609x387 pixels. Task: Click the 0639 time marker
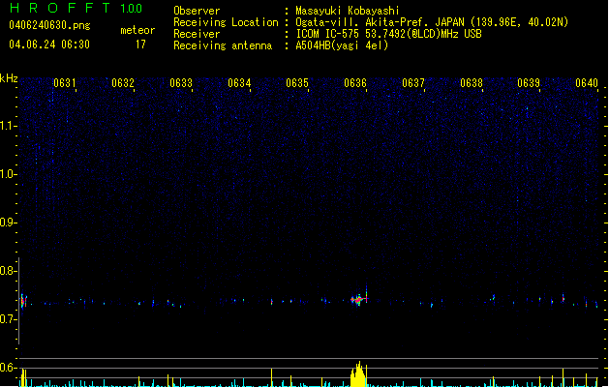point(529,83)
